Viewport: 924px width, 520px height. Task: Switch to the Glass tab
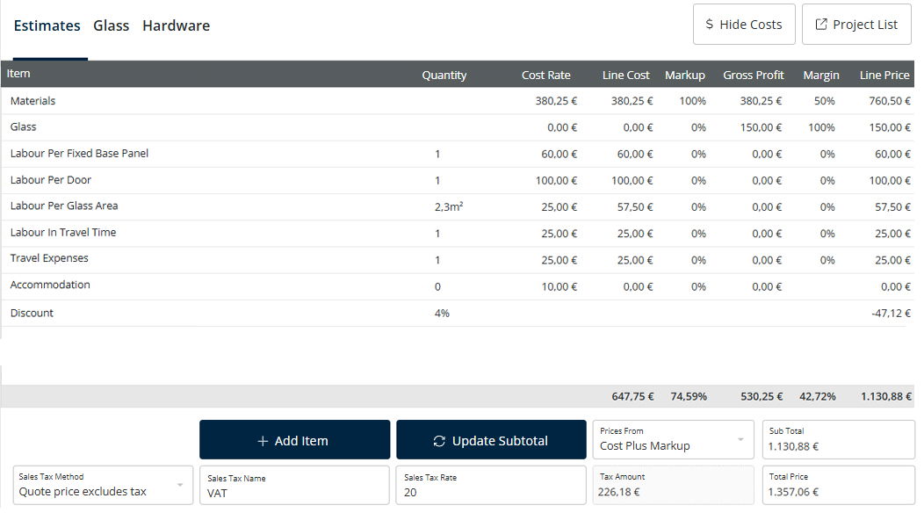pos(112,25)
